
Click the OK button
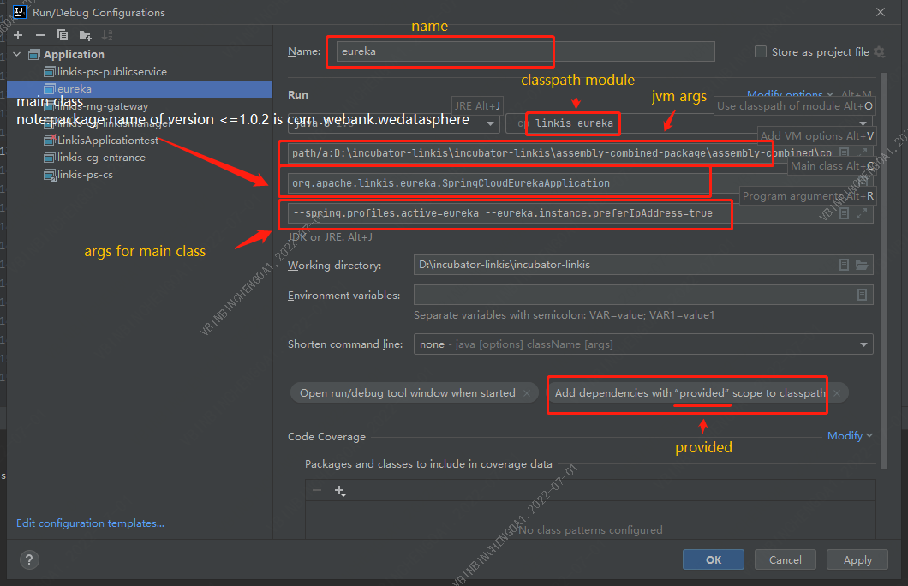coord(713,559)
